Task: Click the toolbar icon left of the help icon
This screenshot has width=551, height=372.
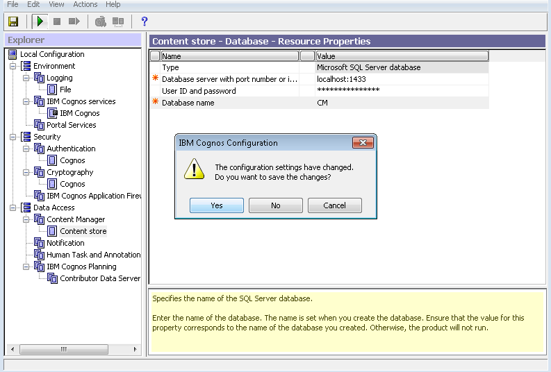Action: click(x=118, y=22)
